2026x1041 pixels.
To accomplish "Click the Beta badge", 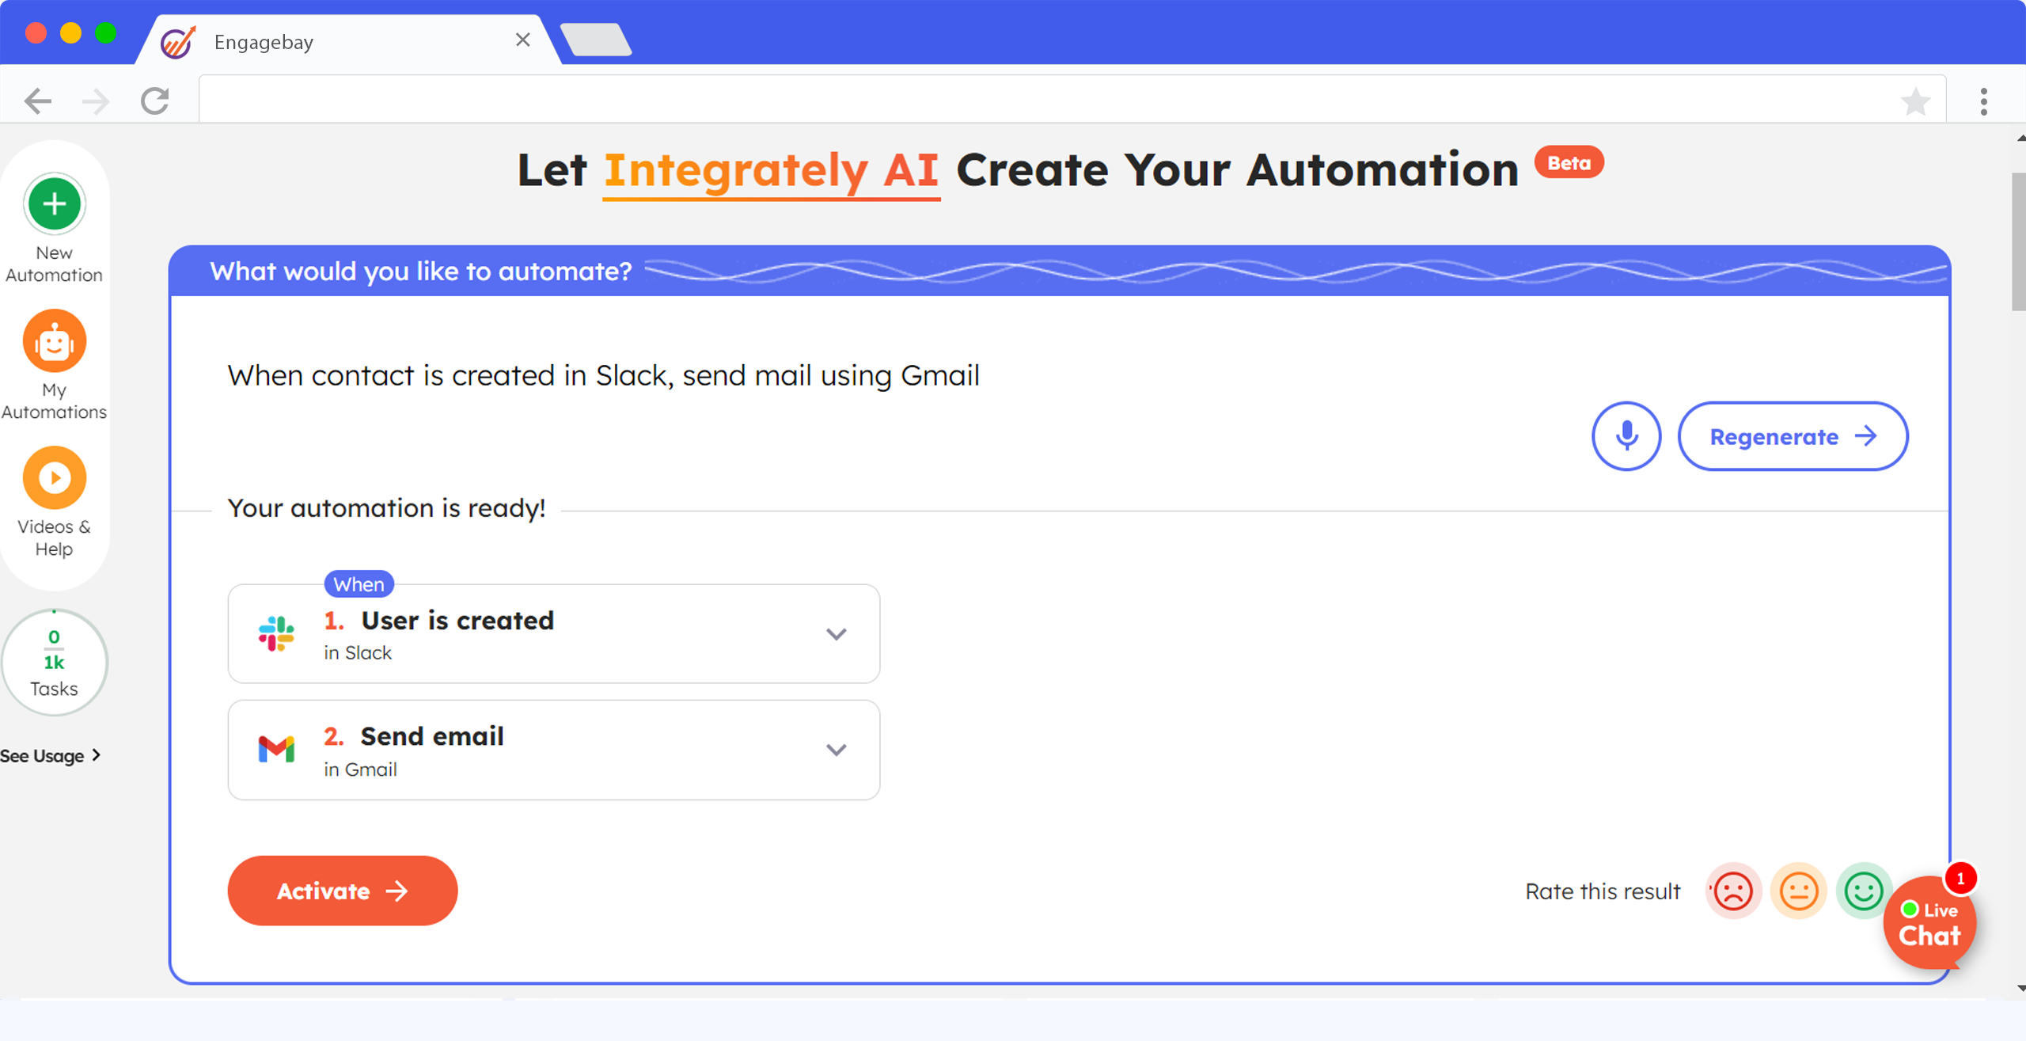I will [1569, 162].
